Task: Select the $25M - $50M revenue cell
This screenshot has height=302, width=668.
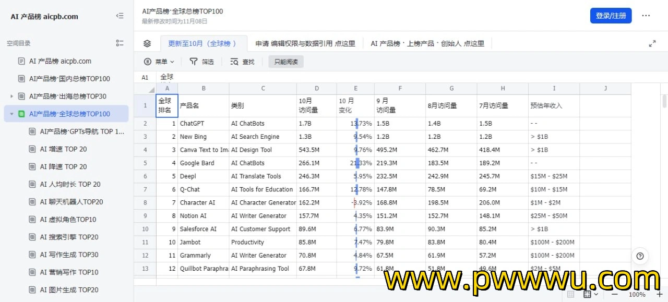Action: coord(554,216)
